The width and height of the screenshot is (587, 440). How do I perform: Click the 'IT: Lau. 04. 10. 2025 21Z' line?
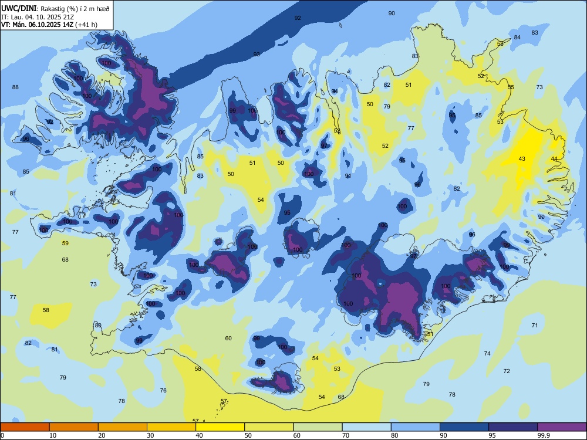(38, 17)
